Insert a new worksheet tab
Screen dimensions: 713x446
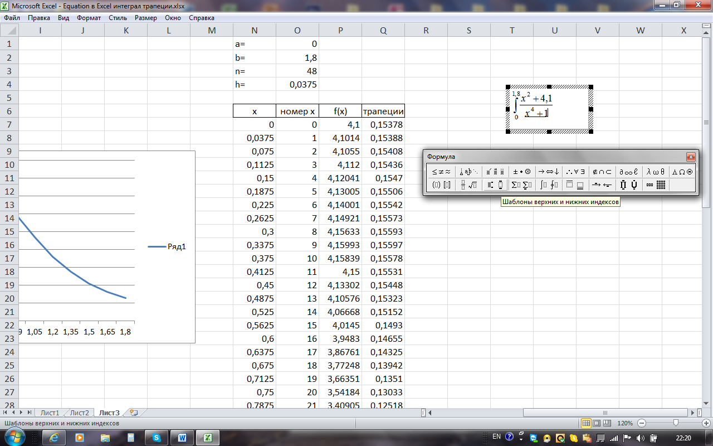pos(133,413)
